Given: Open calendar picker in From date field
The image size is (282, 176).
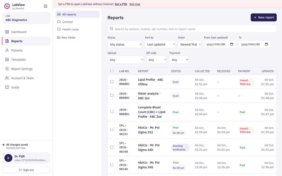Looking at the screenshot, I should 232,44.
